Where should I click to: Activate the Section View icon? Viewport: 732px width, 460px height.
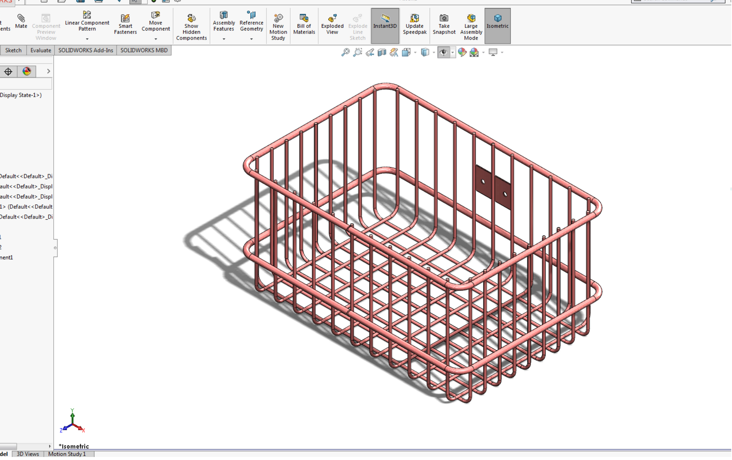point(382,52)
